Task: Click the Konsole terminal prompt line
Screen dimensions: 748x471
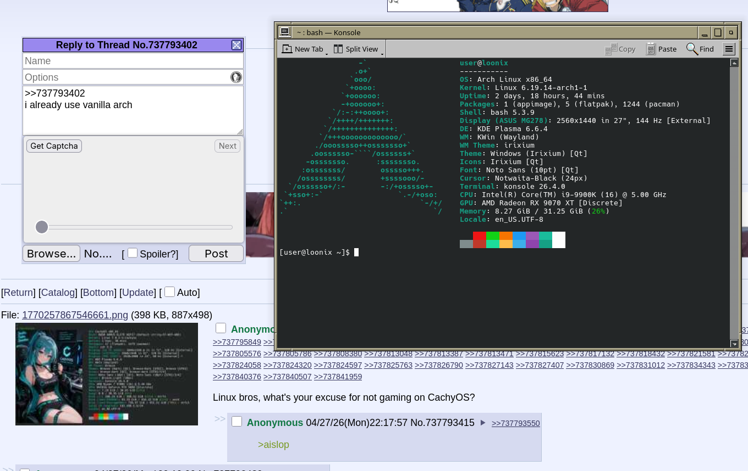Action: tap(319, 253)
